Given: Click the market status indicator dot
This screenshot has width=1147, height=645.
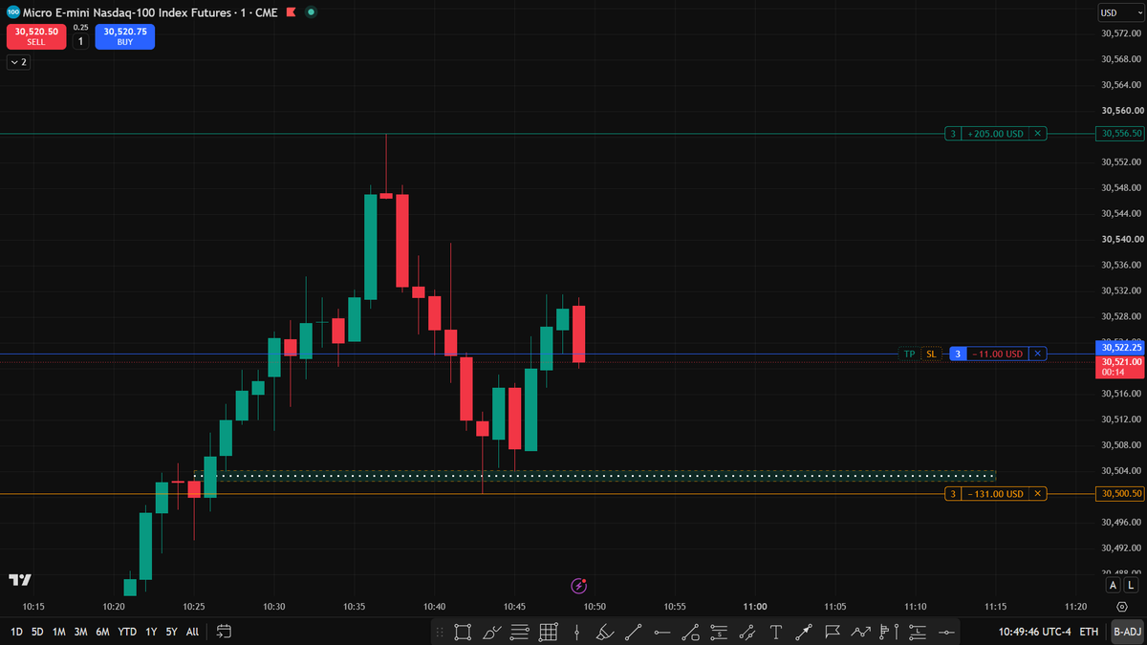Looking at the screenshot, I should pos(312,12).
